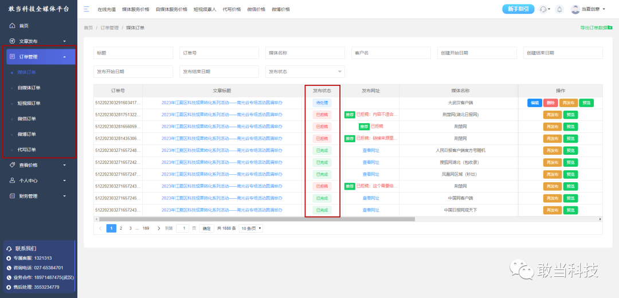Click the 个人中心 person icon
619x298 pixels.
[12, 181]
